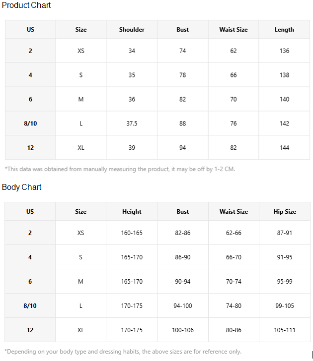
Task: Select the 37.5 shoulder value cell
Action: pyautogui.click(x=132, y=123)
